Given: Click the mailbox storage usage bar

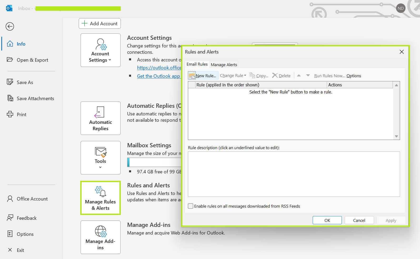Looking at the screenshot, I should pos(154,162).
